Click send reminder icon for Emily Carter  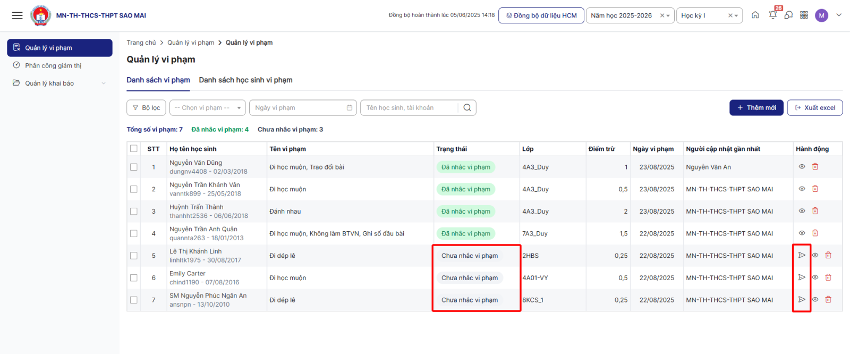pos(802,277)
